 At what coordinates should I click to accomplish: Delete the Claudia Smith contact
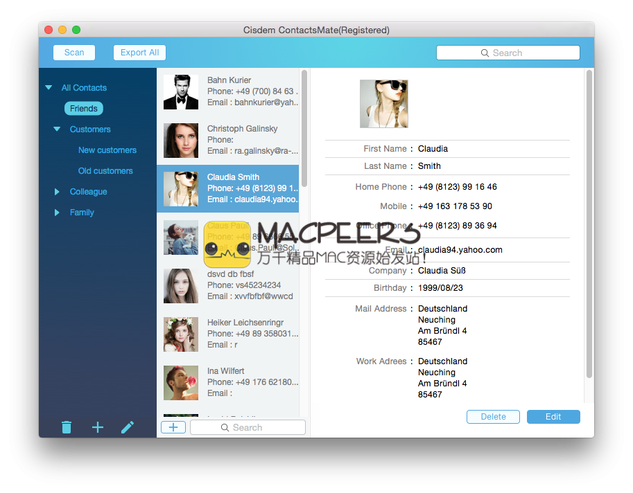[493, 417]
